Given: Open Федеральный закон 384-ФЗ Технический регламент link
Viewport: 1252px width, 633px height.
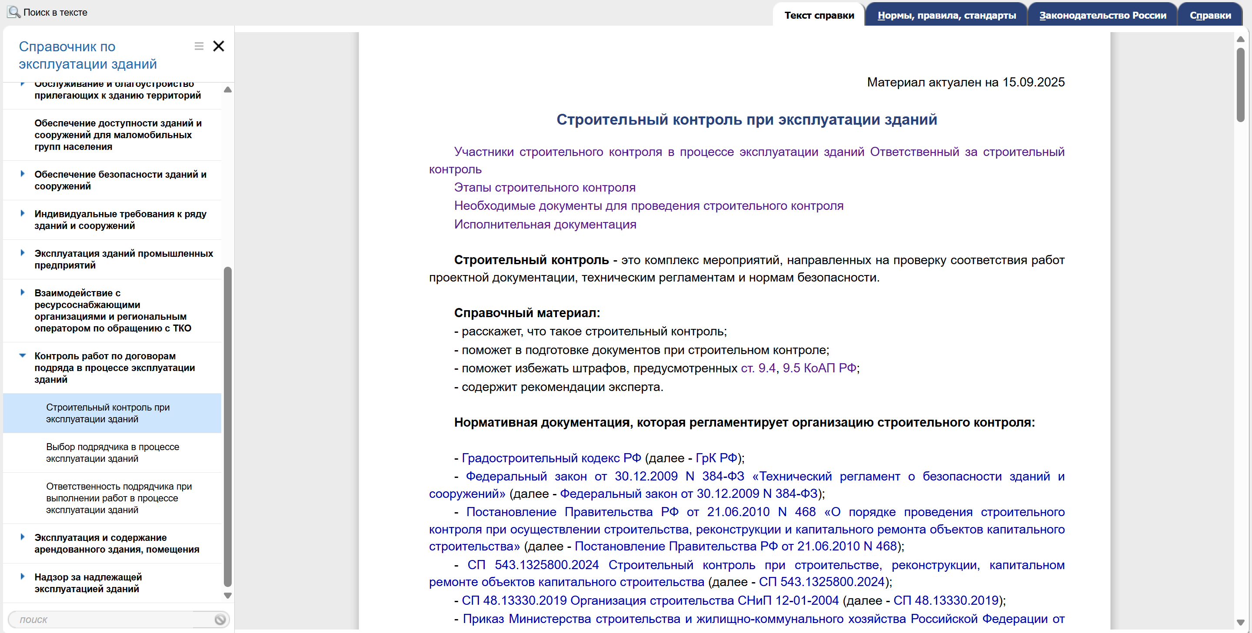Looking at the screenshot, I should tap(746, 485).
